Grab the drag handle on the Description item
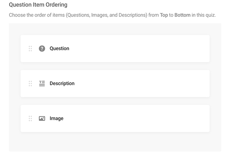This screenshot has width=231, height=155. tap(30, 84)
